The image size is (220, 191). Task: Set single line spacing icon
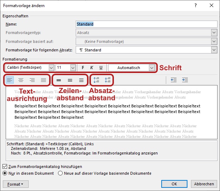coord(59,80)
